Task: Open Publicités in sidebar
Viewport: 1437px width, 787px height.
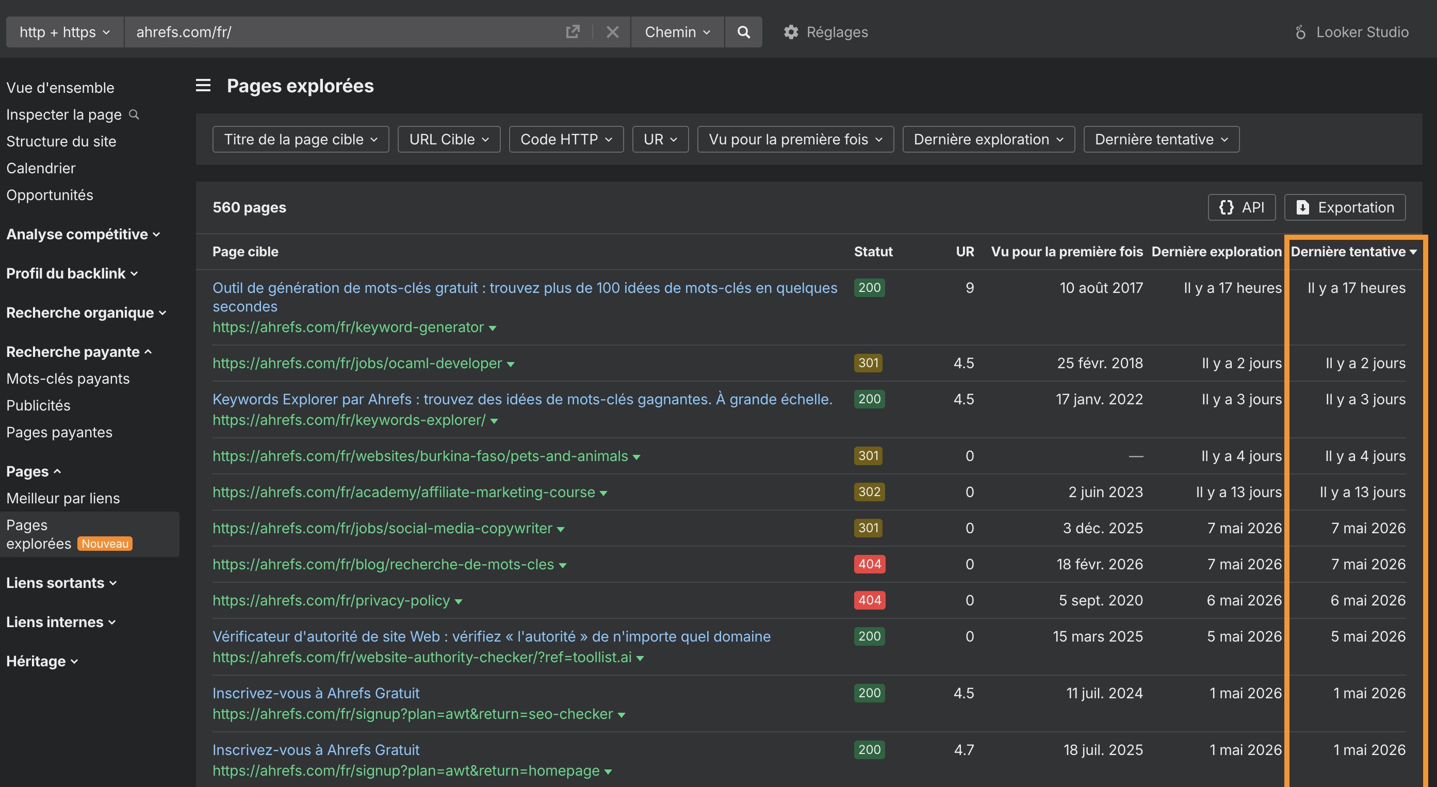Action: pos(39,405)
